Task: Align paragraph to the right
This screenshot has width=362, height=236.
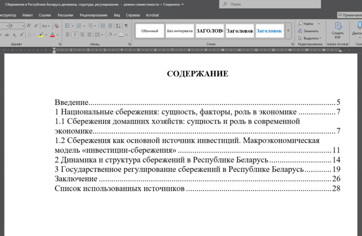Action: coord(82,35)
